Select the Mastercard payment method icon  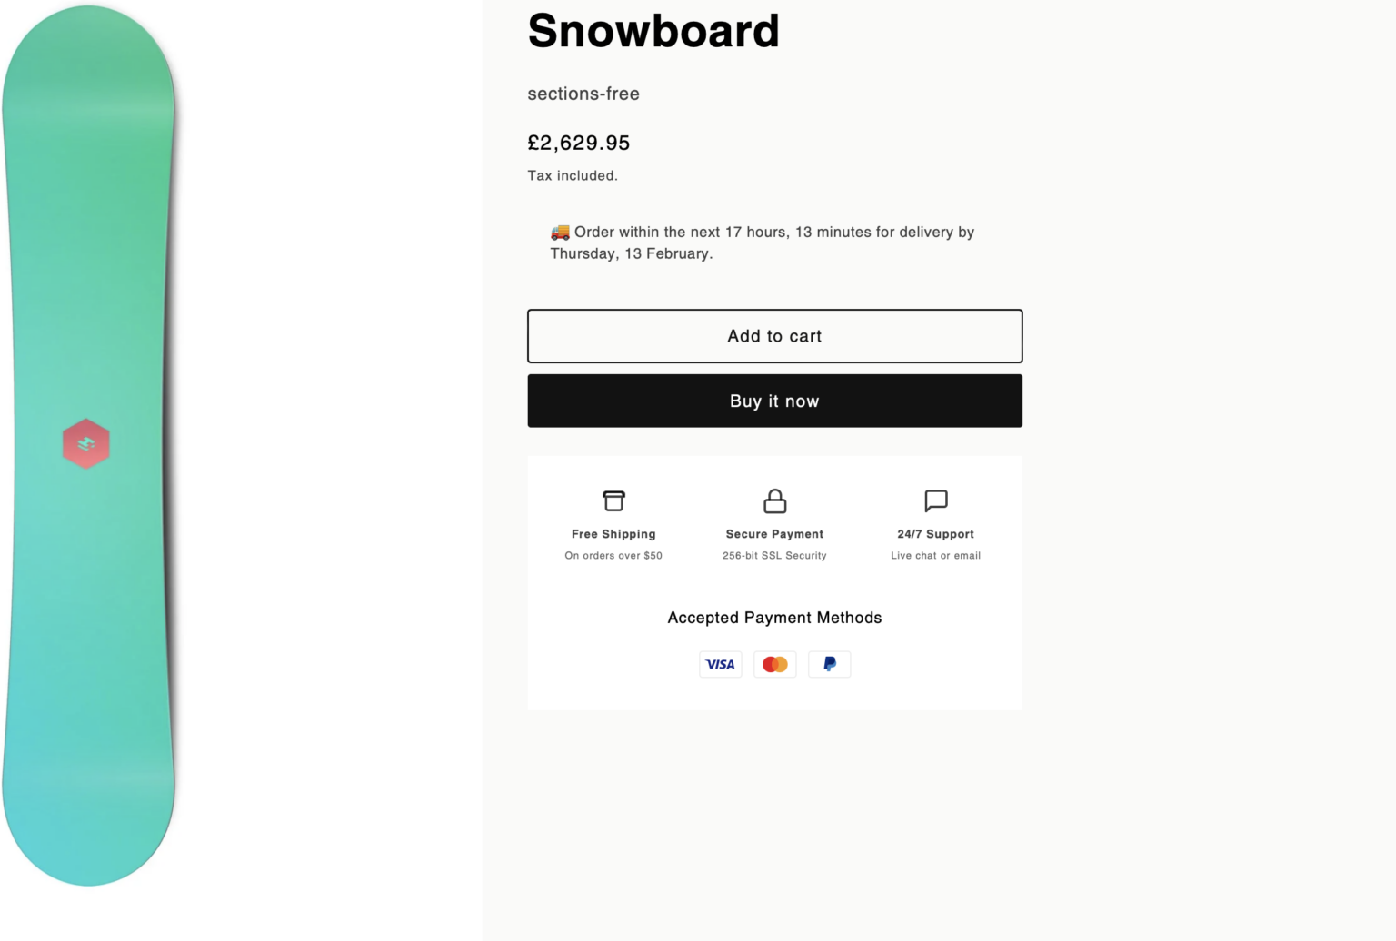[774, 664]
